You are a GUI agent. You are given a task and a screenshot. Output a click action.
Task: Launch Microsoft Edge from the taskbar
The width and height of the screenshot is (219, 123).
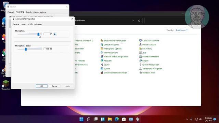click(x=117, y=119)
